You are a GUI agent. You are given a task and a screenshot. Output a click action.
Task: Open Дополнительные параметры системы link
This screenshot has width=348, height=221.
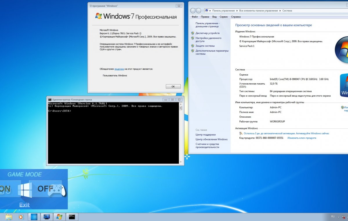(x=212, y=52)
